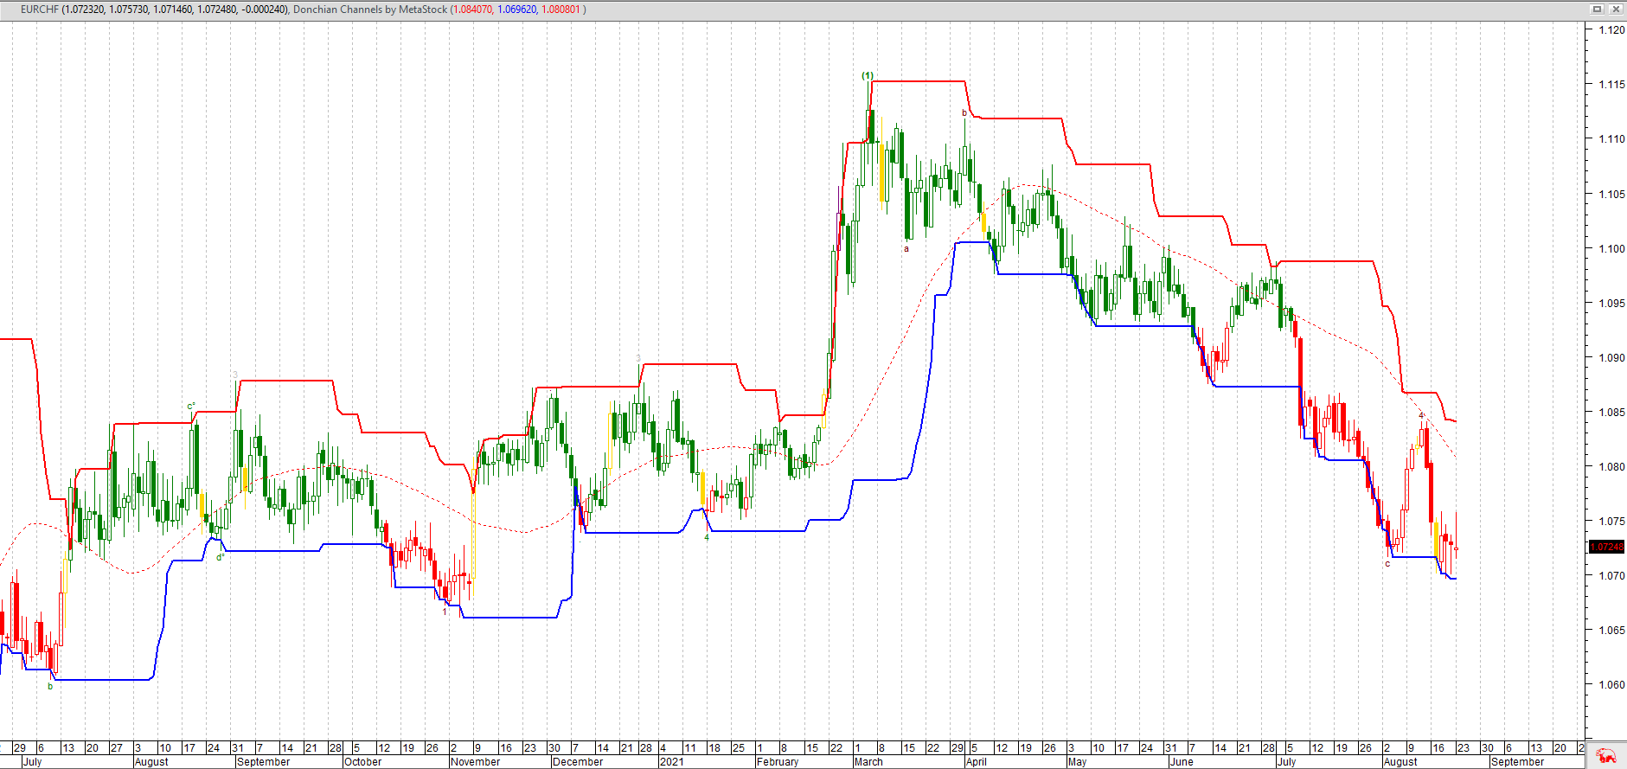This screenshot has height=769, width=1627.
Task: Click the blue lower channel value 1.069620
Action: coord(516,10)
